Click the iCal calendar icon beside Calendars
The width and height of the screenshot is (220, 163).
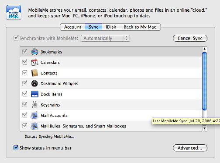pos(34,62)
